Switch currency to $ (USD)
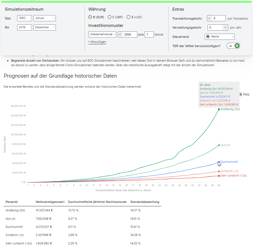 point(128,17)
